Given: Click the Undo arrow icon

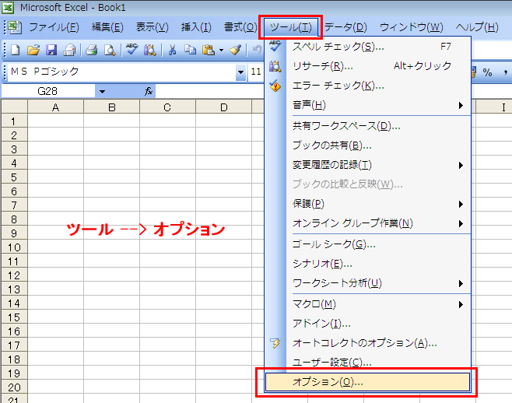Looking at the screenshot, I should pyautogui.click(x=258, y=50).
